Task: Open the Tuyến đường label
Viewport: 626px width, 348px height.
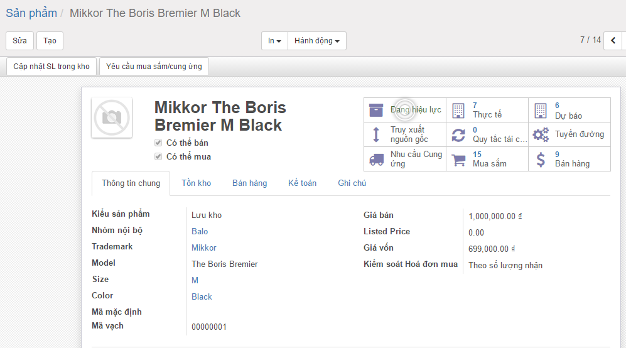Action: [x=580, y=134]
